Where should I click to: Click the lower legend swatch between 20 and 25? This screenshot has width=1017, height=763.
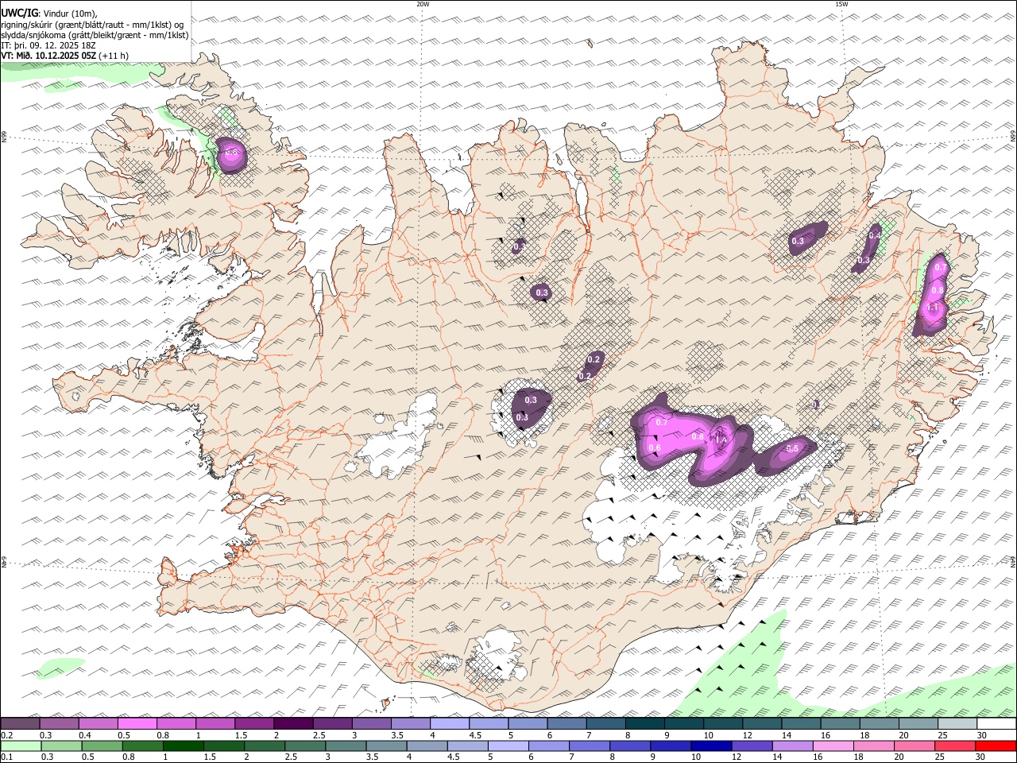[914, 746]
